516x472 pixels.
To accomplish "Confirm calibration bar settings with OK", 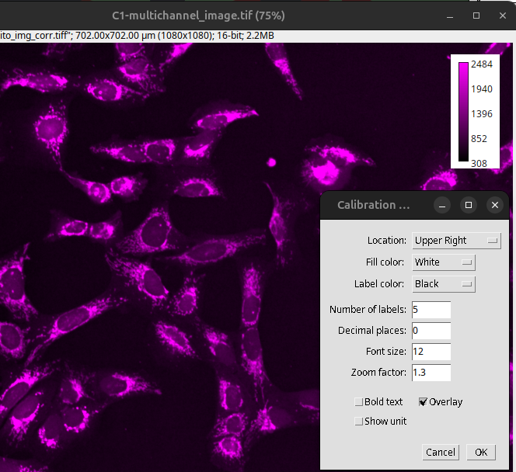I will pos(481,453).
